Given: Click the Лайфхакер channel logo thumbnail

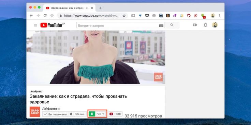Looking at the screenshot, I should tap(35, 112).
